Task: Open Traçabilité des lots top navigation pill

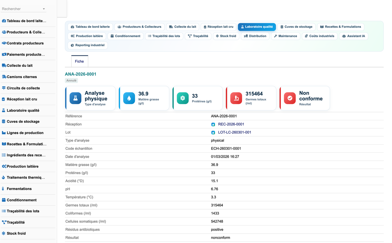Action: coord(164,36)
